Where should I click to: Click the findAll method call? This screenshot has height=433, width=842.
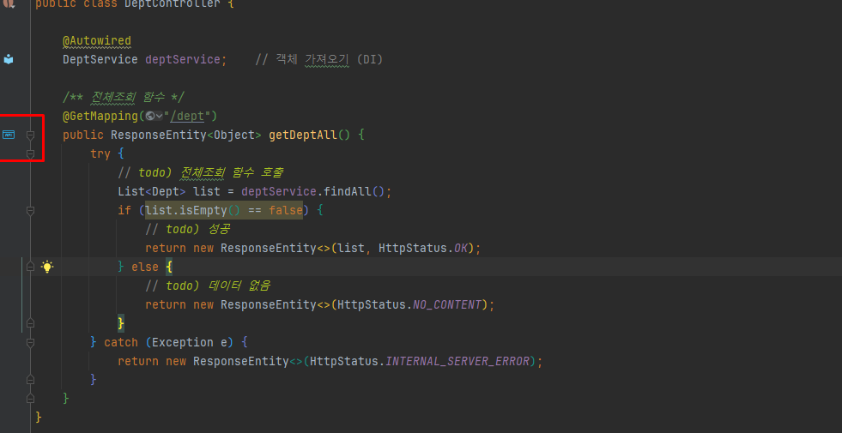point(347,191)
